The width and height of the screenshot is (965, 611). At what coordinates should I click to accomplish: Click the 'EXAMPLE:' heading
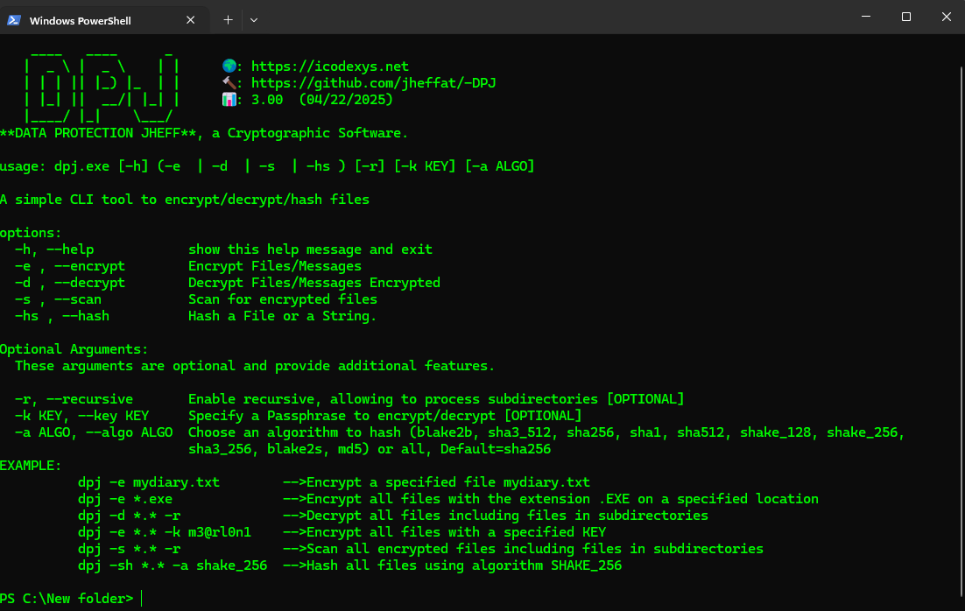31,465
